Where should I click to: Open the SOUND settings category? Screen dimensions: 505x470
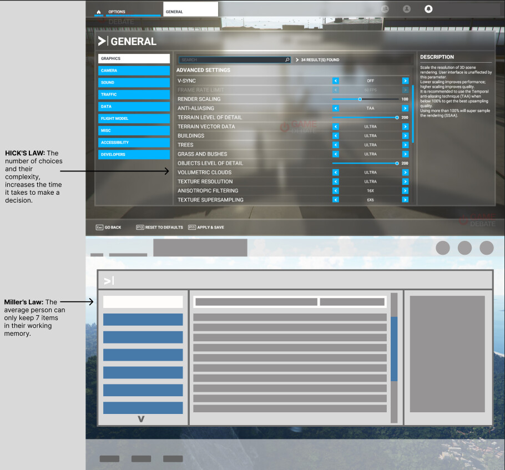tap(133, 82)
